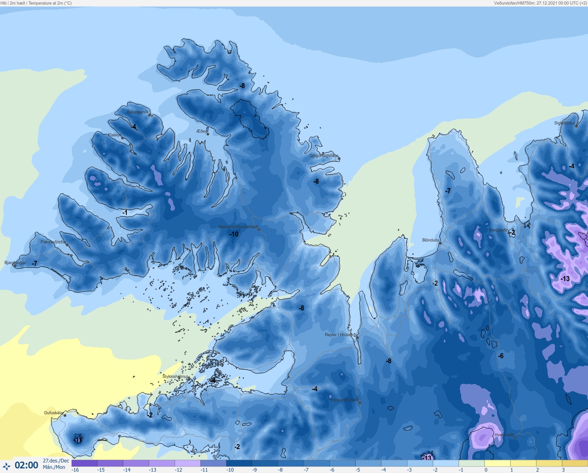
Task: Select the -7 blue legend swatch
Action: pyautogui.click(x=317, y=463)
